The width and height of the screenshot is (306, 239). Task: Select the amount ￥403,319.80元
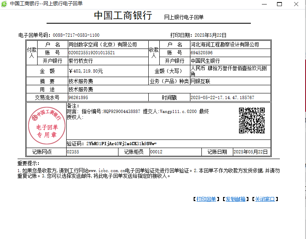coord(86,71)
